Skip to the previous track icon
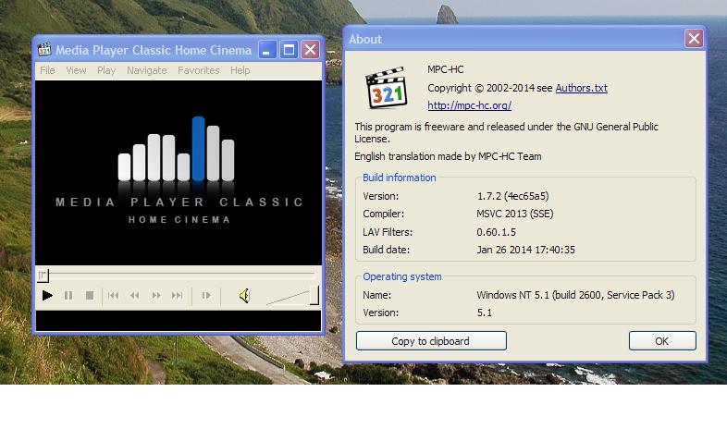The height and width of the screenshot is (429, 727). tap(113, 295)
